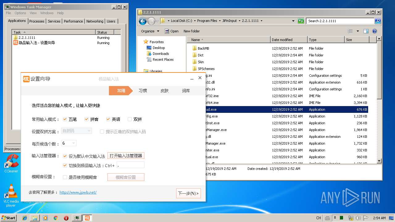Open recent pages dropdown beside forward button
395x222 pixels.
[x=157, y=21]
